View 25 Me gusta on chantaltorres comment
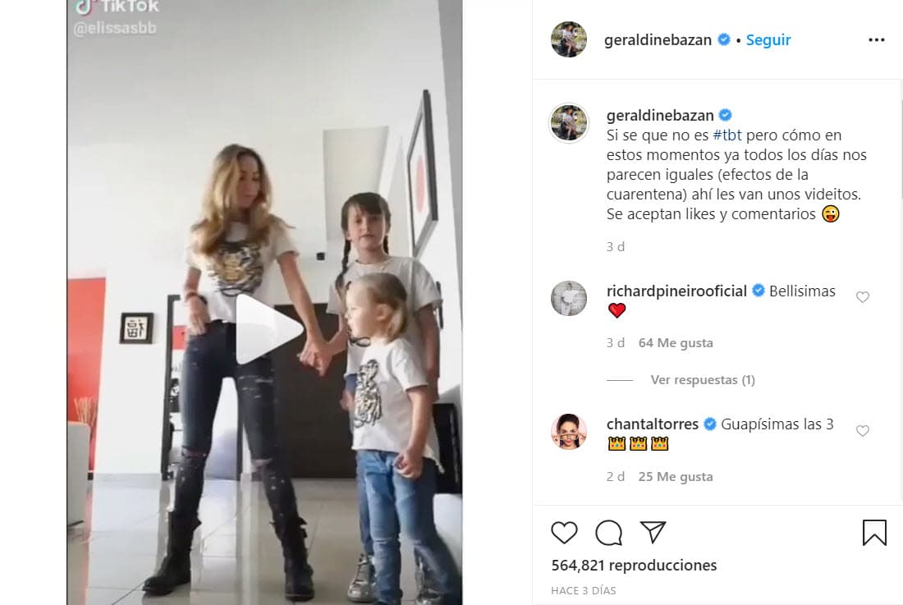This screenshot has height=605, width=903. 676,477
